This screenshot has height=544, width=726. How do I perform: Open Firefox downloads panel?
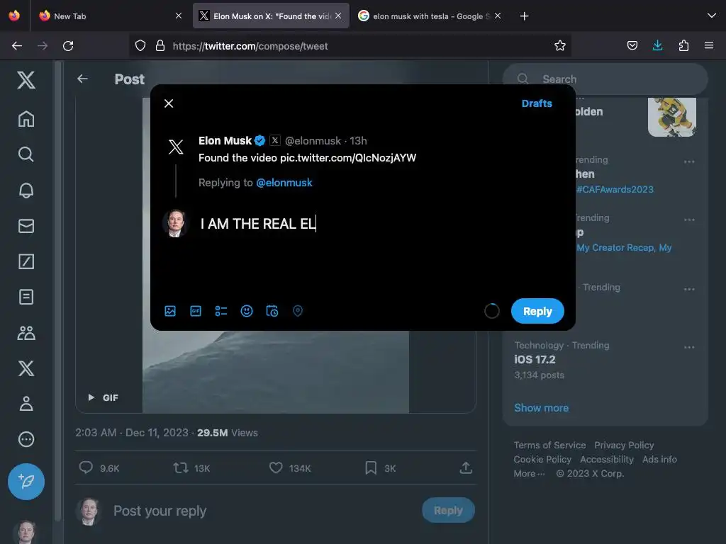(657, 45)
